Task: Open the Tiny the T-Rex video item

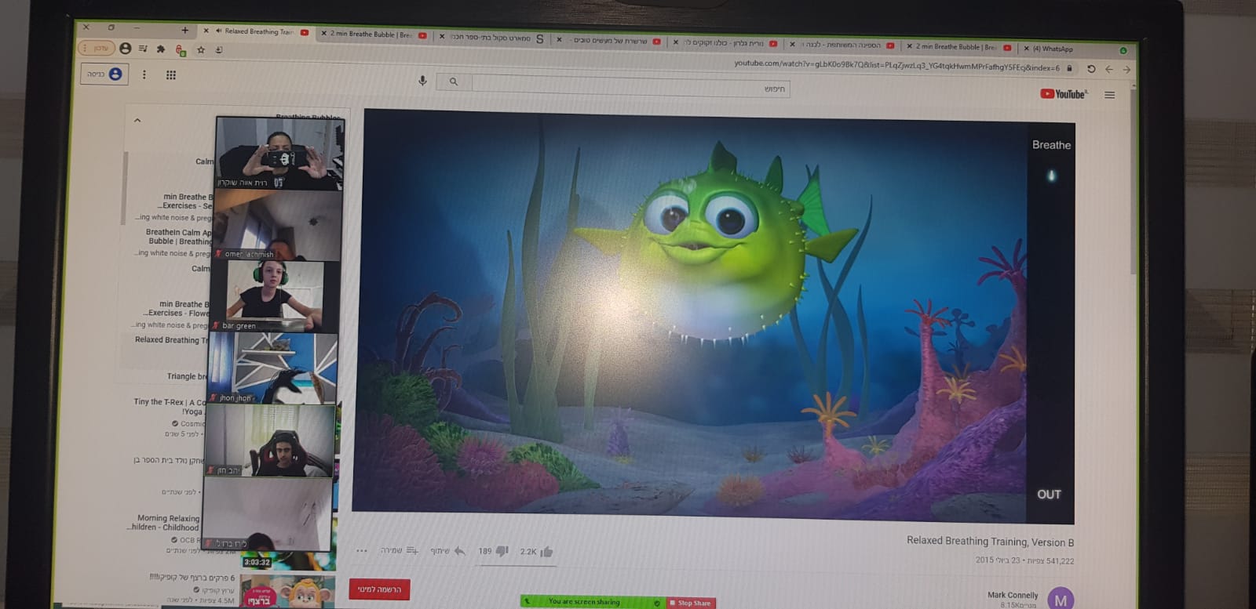Action: 168,406
